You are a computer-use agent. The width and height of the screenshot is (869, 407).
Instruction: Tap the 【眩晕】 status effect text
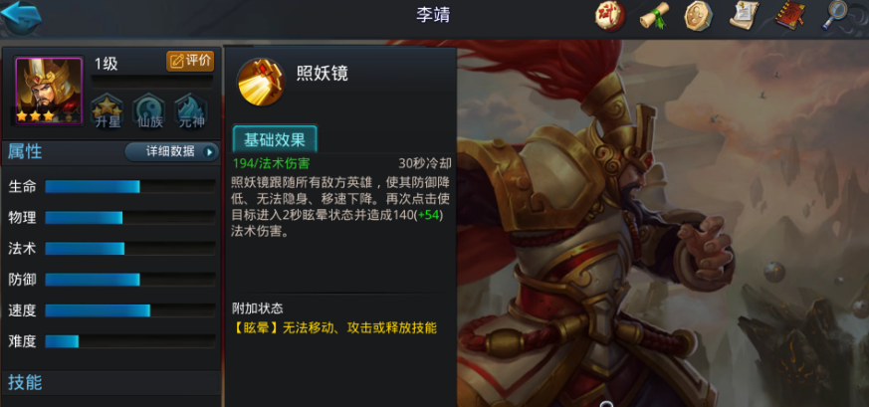click(257, 327)
